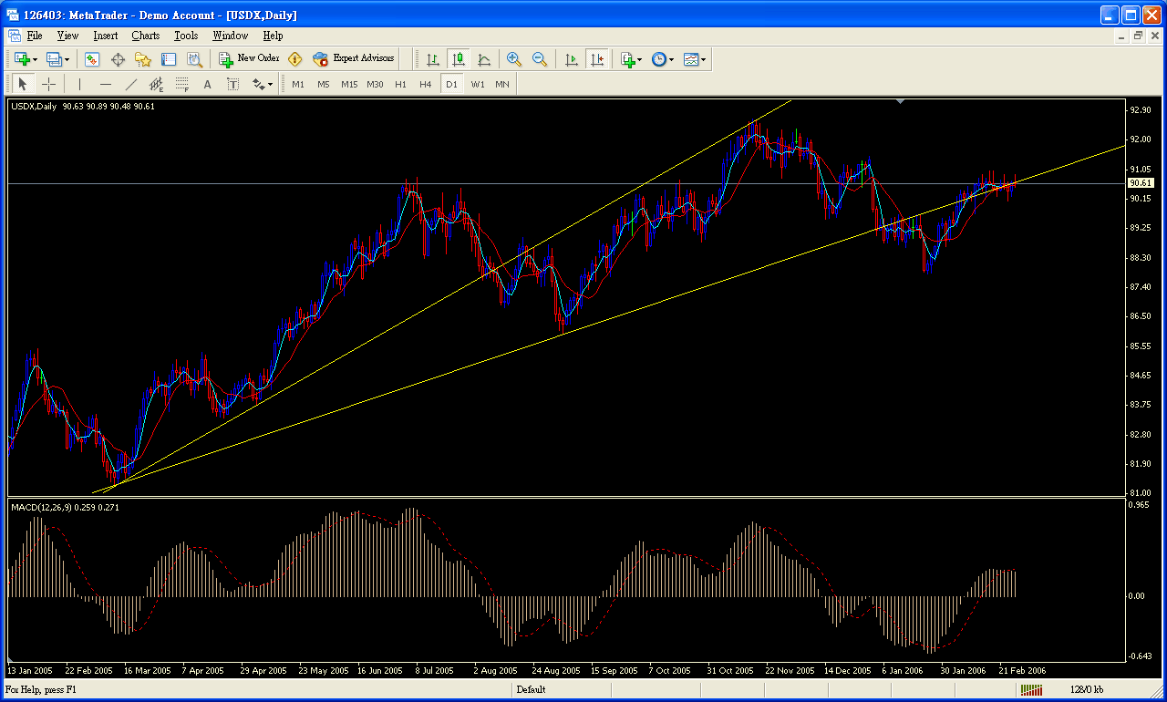The image size is (1167, 702).
Task: Select the Text tool (A icon)
Action: pyautogui.click(x=207, y=84)
